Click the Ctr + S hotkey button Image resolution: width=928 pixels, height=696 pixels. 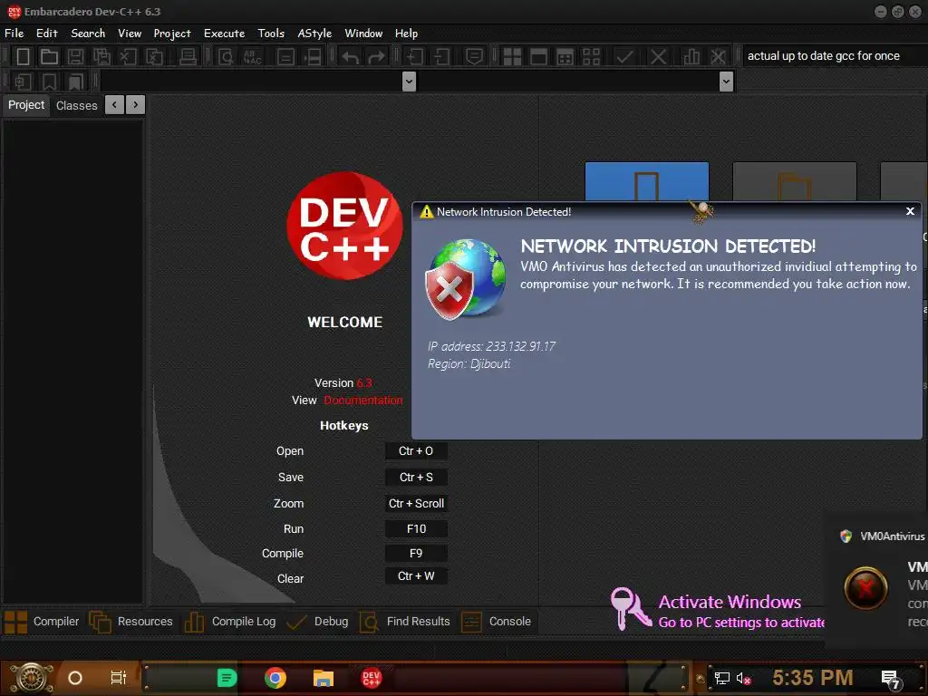click(x=416, y=477)
